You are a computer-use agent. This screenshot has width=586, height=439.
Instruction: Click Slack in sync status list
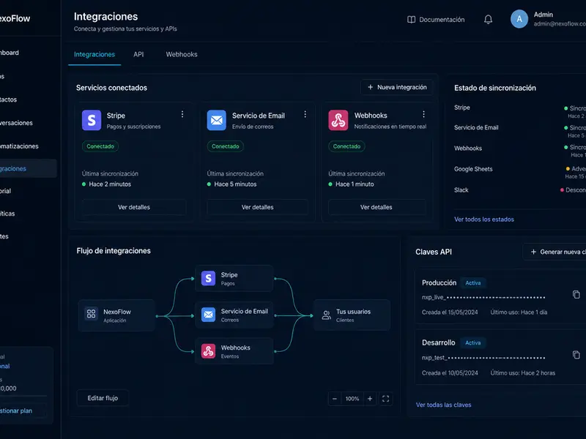[461, 190]
